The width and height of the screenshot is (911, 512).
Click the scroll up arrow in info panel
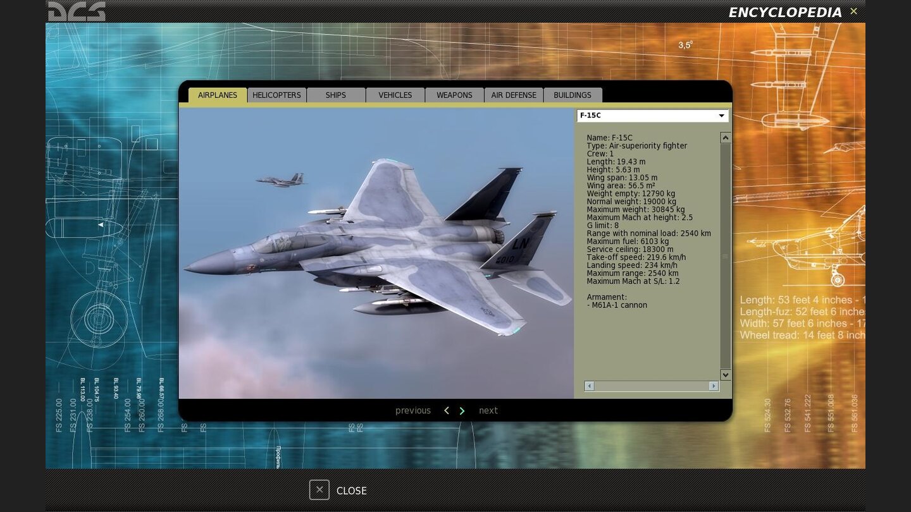726,138
